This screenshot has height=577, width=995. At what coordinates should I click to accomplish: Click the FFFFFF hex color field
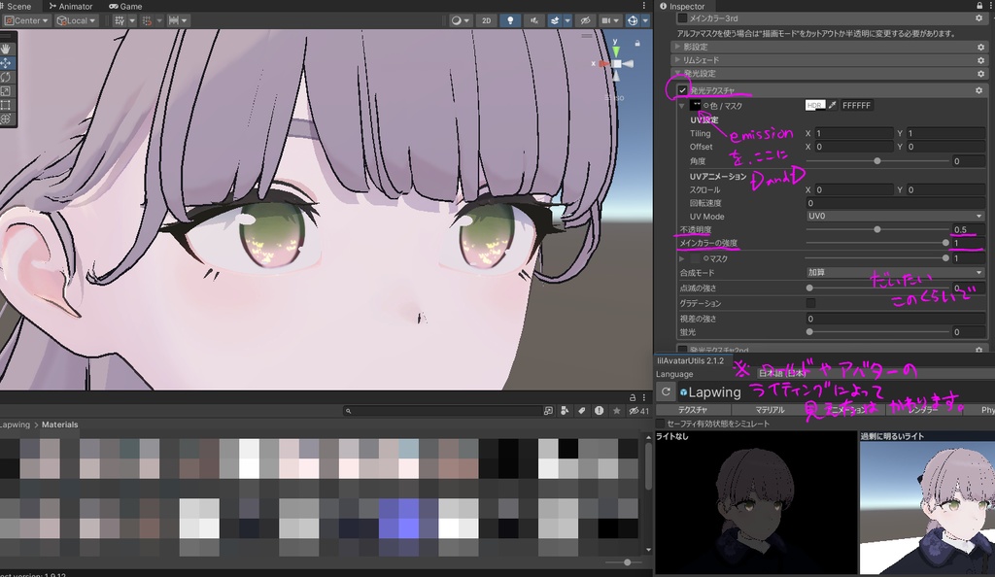[856, 105]
